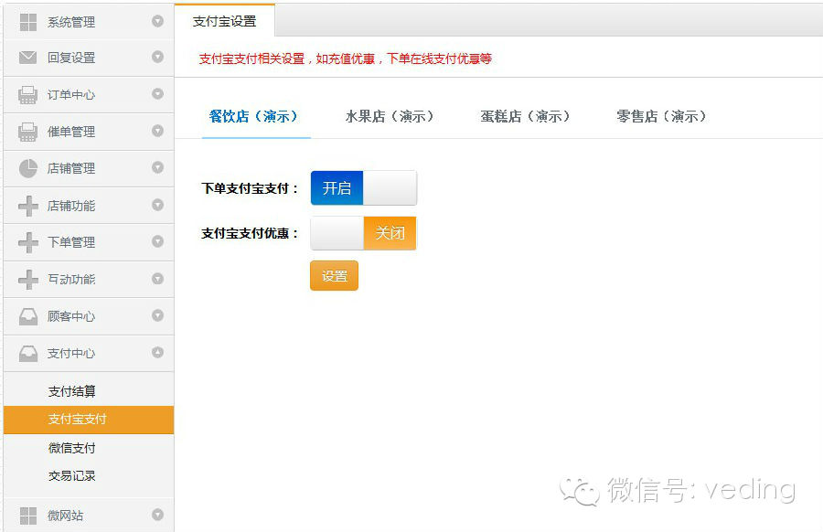Expand the 下单管理 menu arrow
This screenshot has height=532, width=823.
coord(157,241)
